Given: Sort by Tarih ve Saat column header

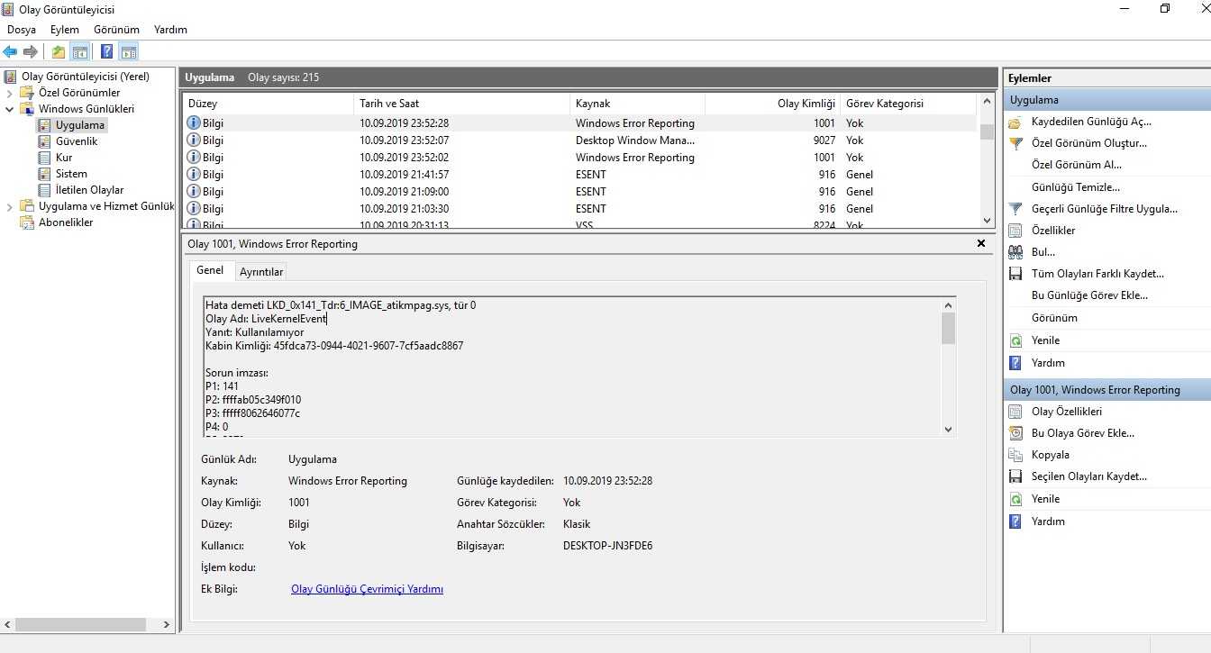Looking at the screenshot, I should pos(461,104).
